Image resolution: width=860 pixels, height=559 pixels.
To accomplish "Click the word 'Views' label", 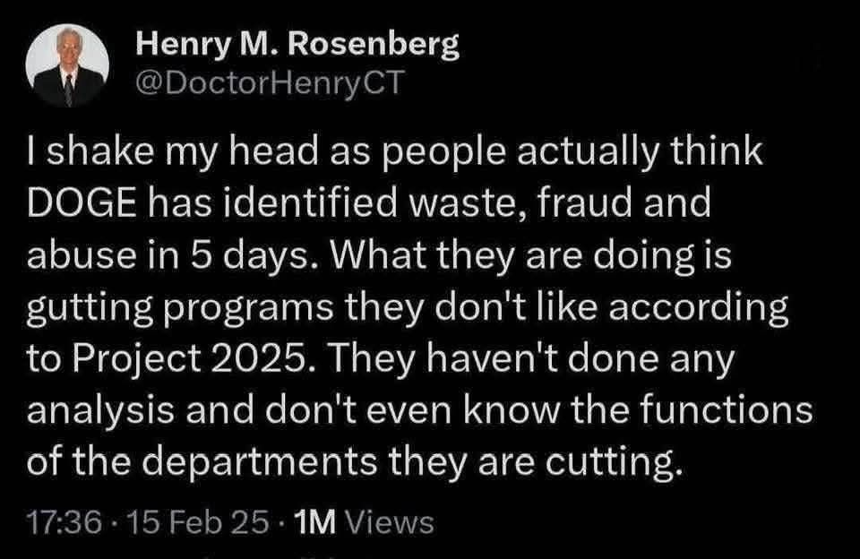I will point(390,520).
